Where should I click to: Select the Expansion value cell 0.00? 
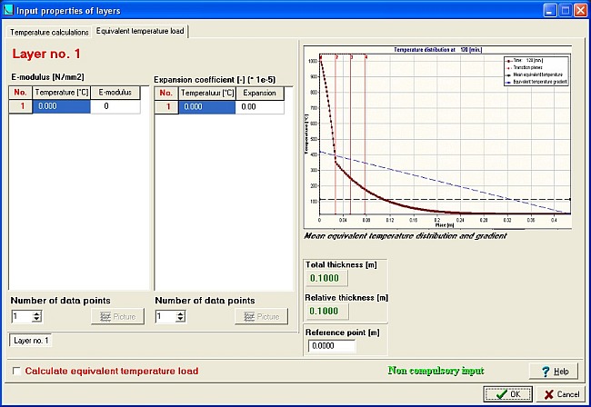[x=260, y=107]
